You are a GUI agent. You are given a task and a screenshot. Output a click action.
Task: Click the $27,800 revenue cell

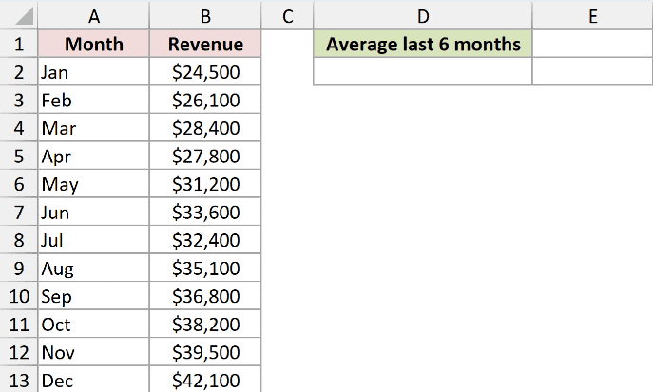pos(205,156)
